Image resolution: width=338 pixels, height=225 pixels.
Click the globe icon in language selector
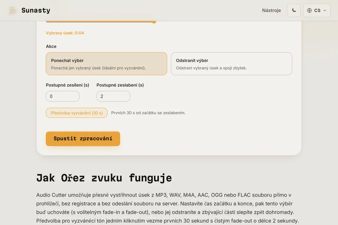309,10
